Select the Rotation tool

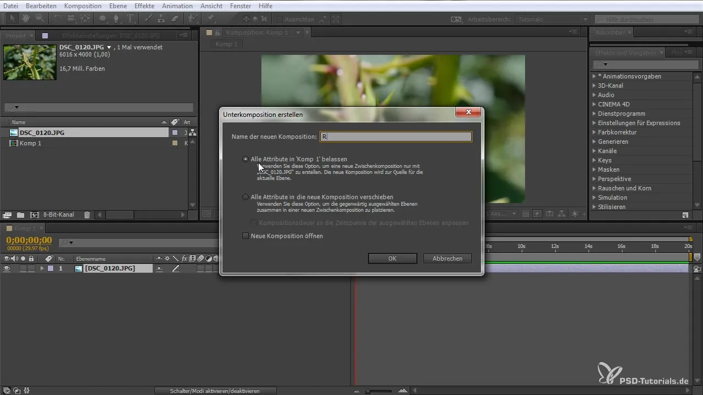58,19
